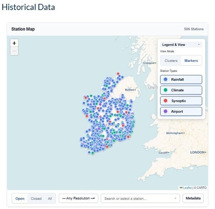Viewport: 215px width, 209px height.
Task: Click the purple Airport color dot
Action: coord(166,111)
